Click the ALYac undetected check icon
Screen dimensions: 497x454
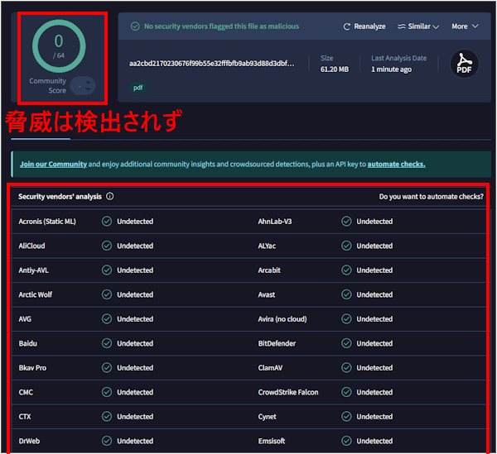tap(346, 246)
